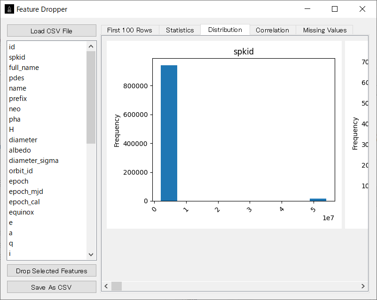
Task: Select the pha feature
Action: (x=47, y=119)
